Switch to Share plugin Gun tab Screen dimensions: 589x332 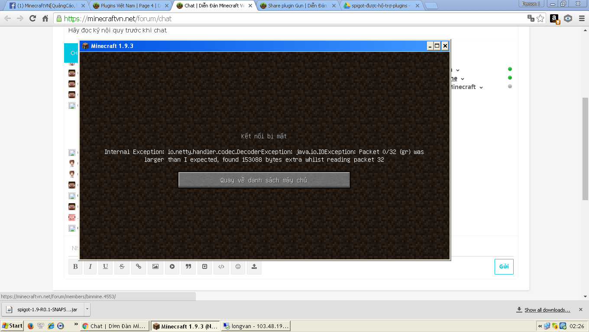[297, 6]
